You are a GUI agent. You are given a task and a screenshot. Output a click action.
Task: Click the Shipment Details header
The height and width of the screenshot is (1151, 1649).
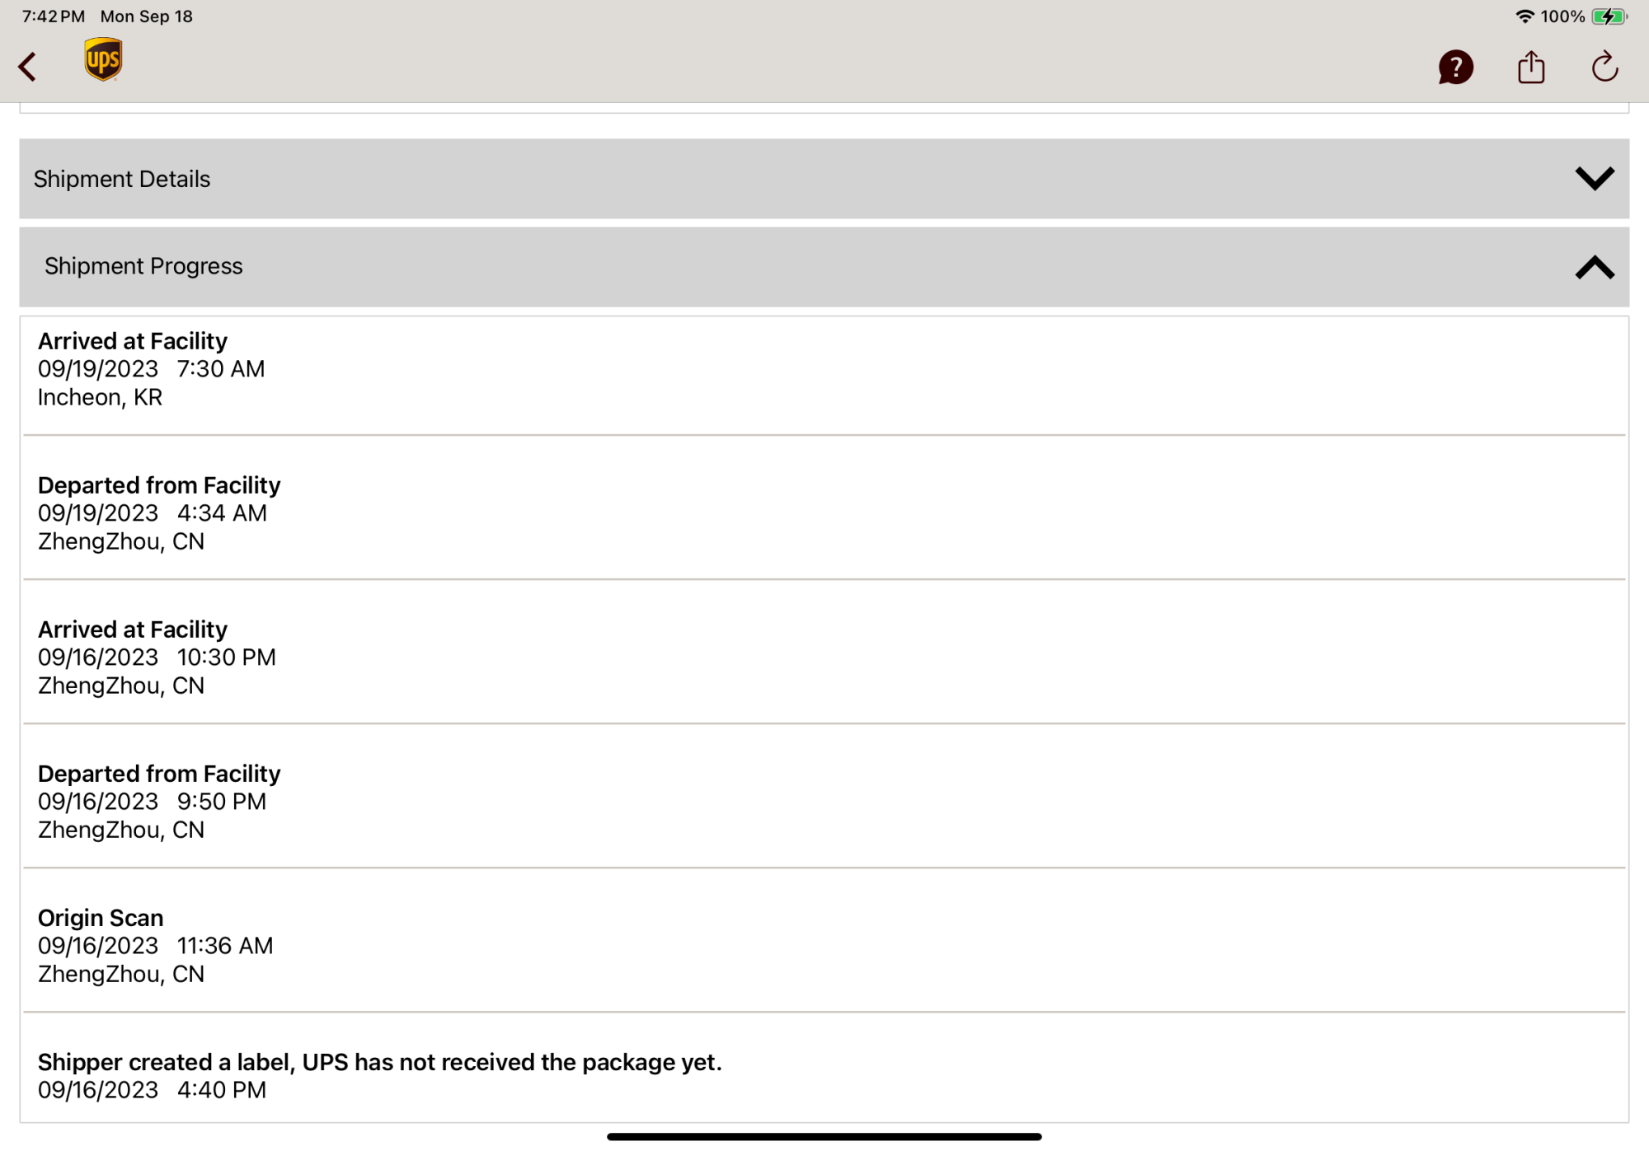(x=824, y=179)
